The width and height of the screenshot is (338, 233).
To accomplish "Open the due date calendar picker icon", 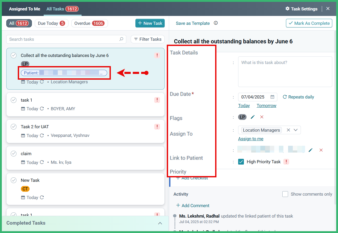I will pos(272,97).
